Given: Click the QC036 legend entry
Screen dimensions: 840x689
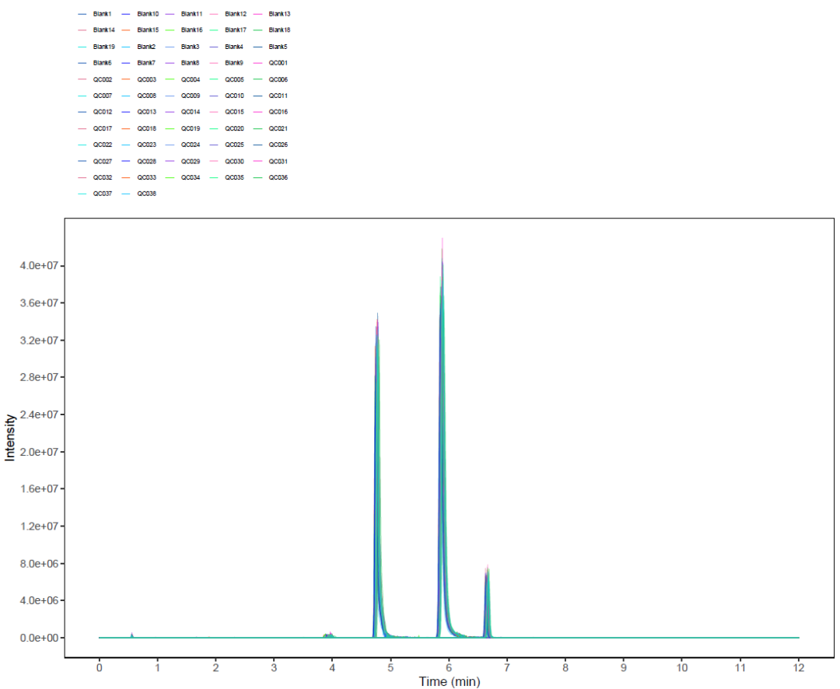Looking at the screenshot, I should (x=278, y=177).
